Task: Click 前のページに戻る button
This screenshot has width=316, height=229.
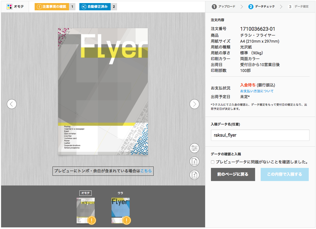Action: pyautogui.click(x=233, y=174)
